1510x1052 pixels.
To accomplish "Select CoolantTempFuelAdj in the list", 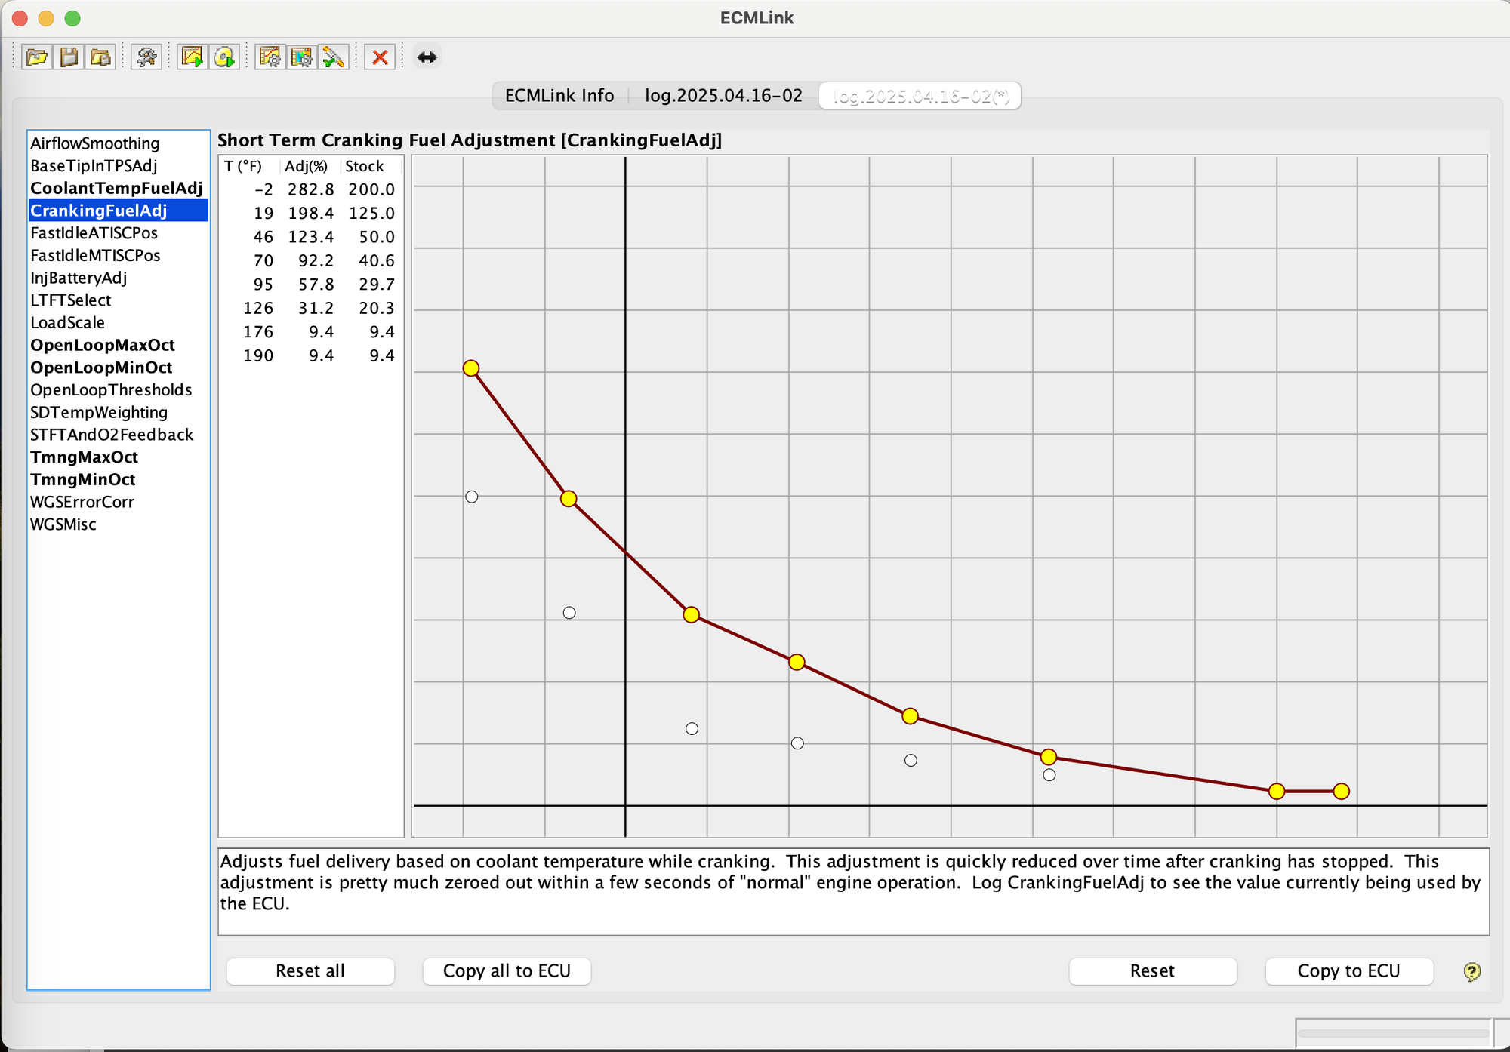I will [x=118, y=189].
